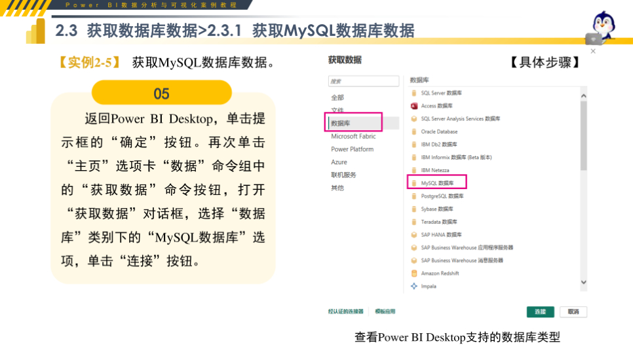This screenshot has height=356, width=633.
Task: Select Impala entry
Action: [x=429, y=286]
